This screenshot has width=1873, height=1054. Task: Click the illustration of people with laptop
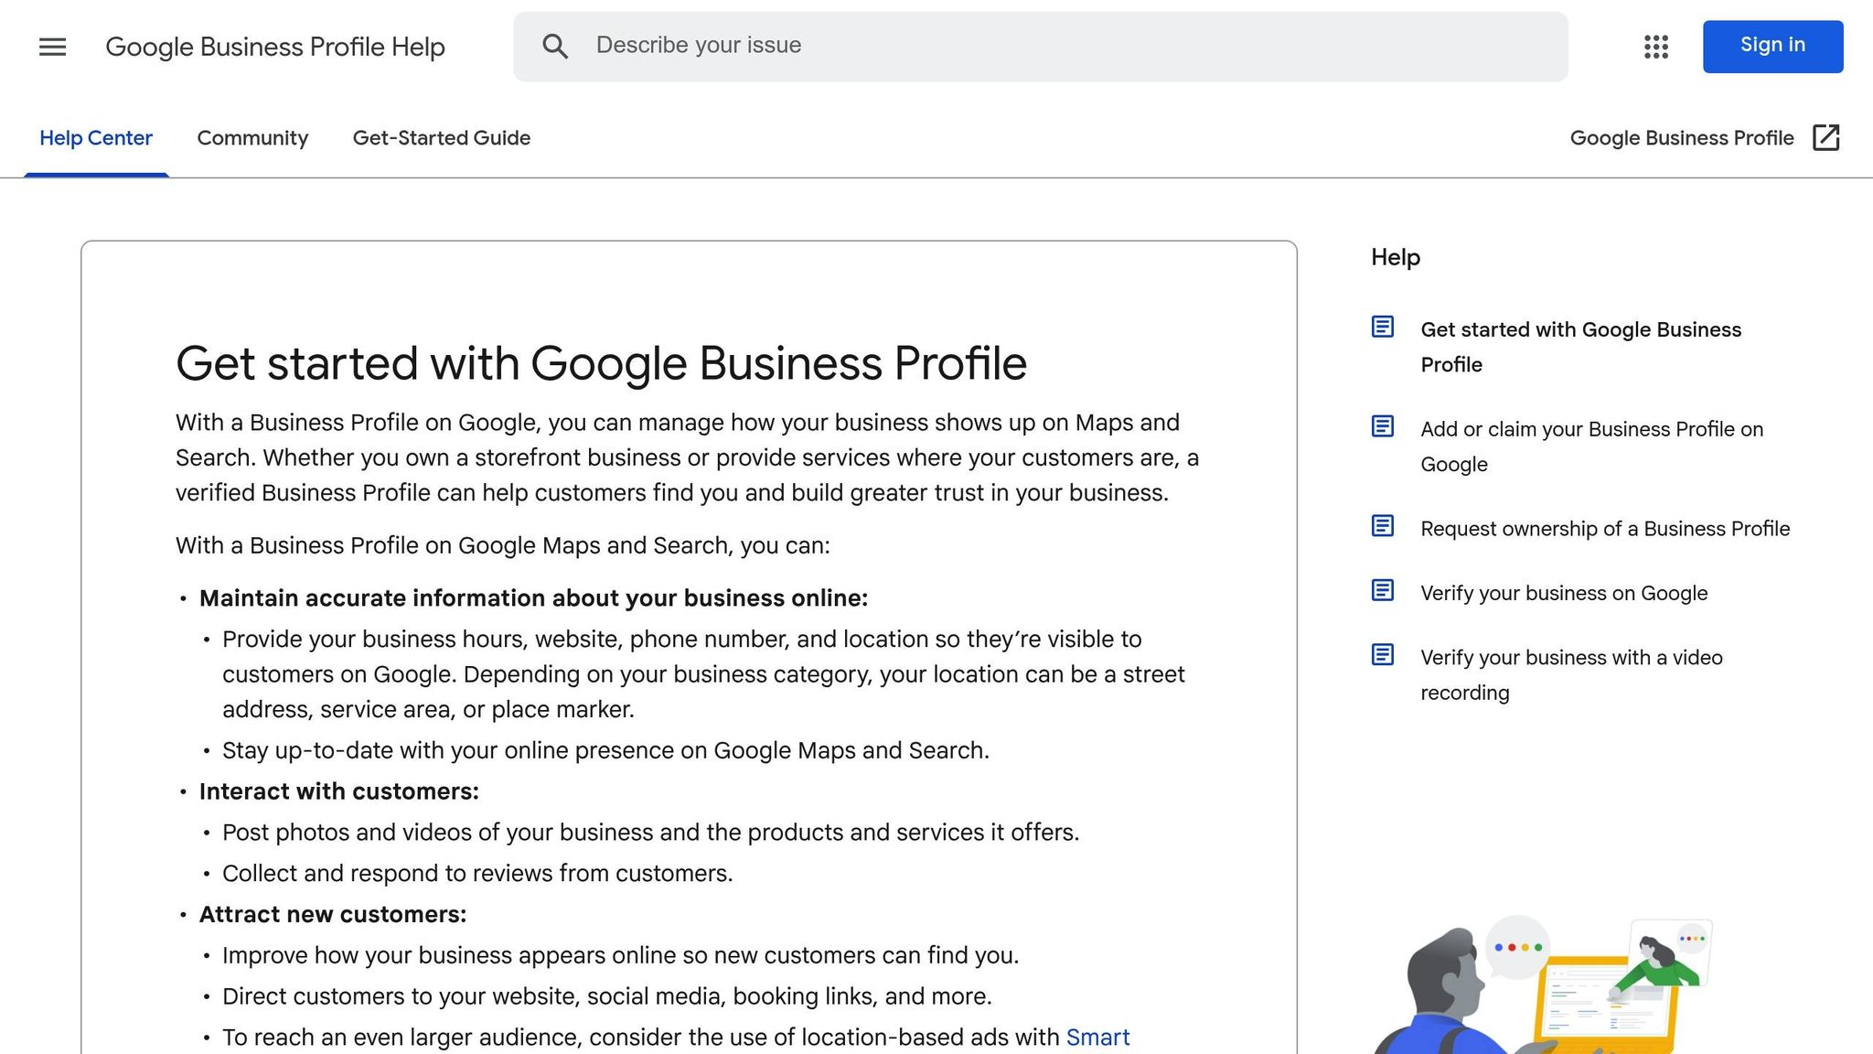1542,984
